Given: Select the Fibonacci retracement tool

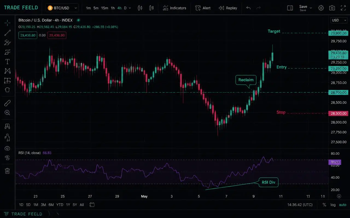Looking at the screenshot, I should coord(7,52).
